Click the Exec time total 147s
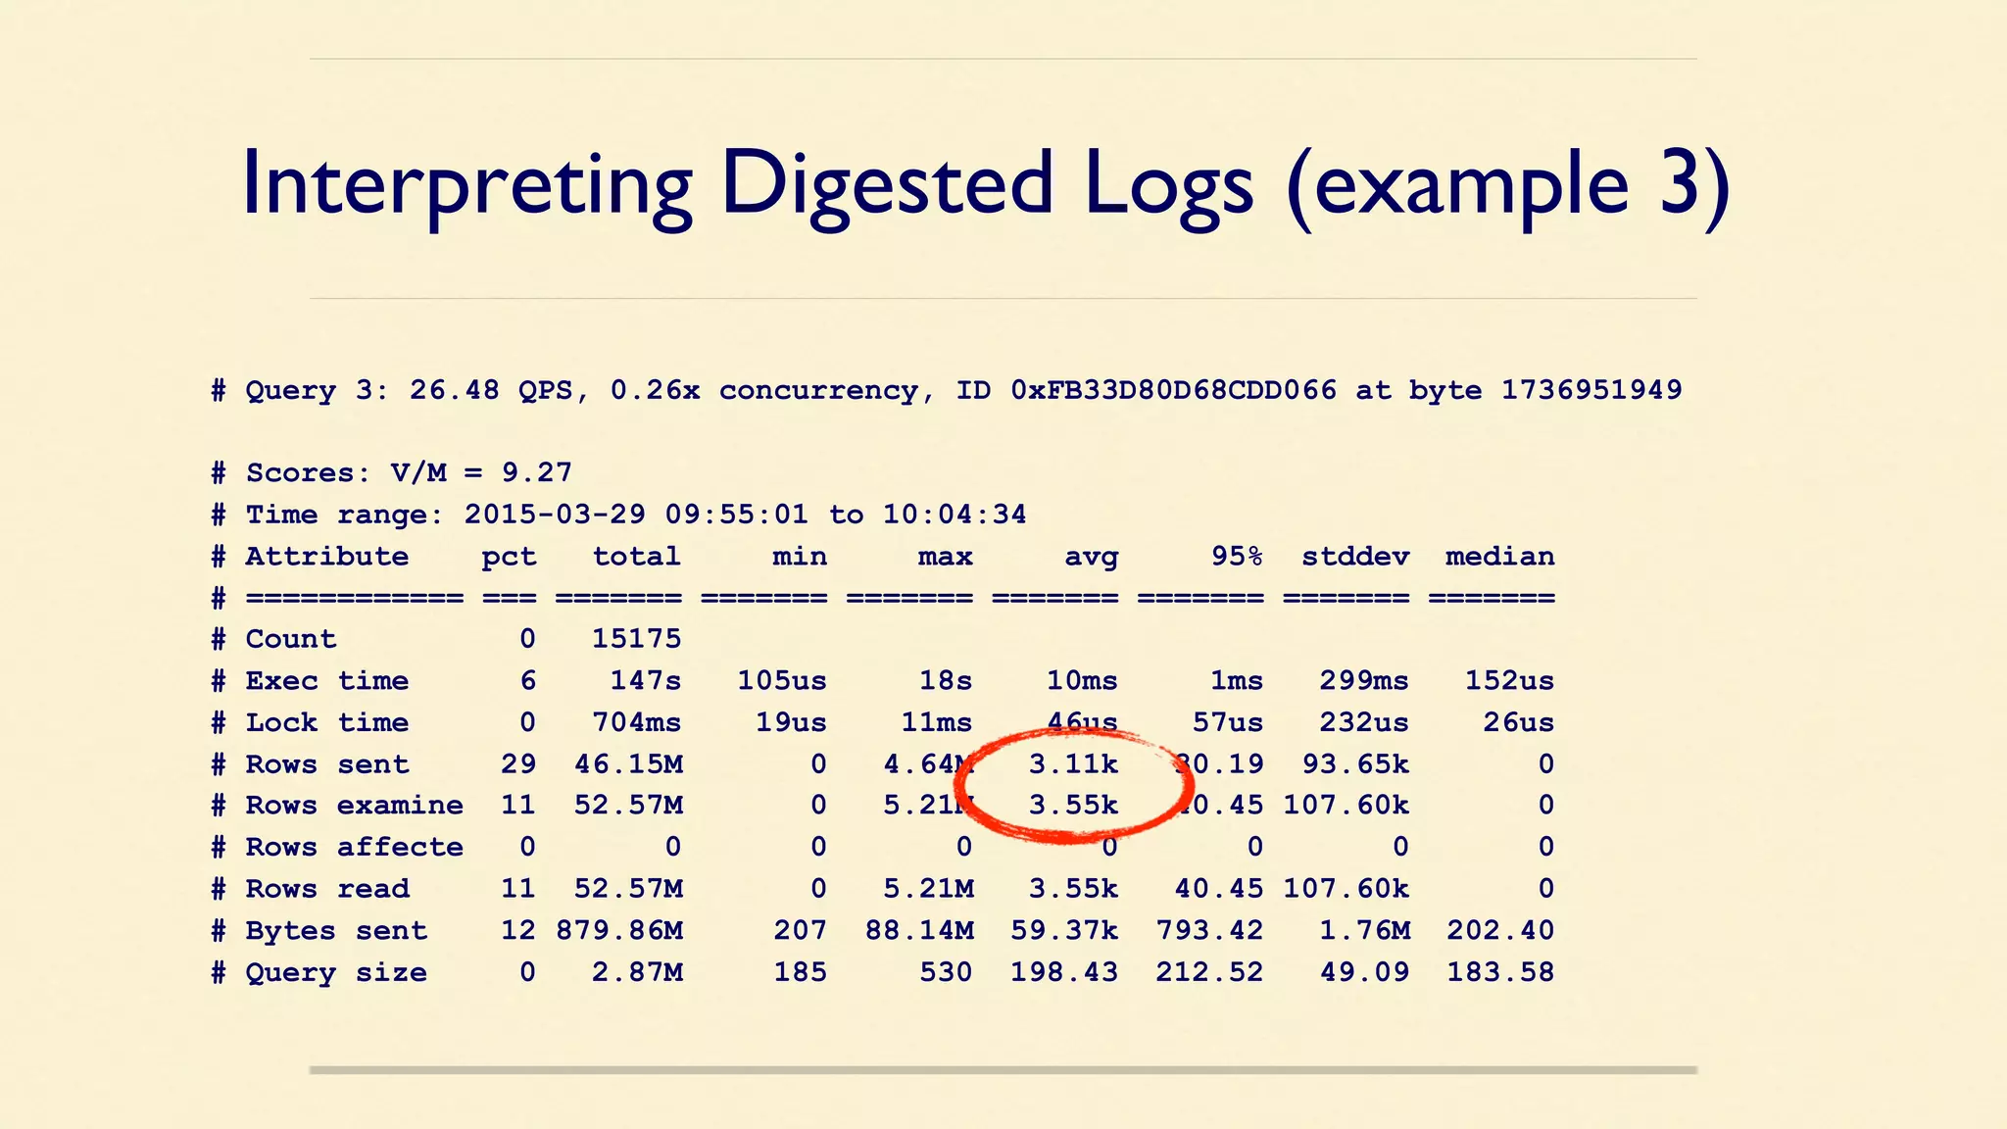The image size is (2007, 1129). (x=646, y=681)
